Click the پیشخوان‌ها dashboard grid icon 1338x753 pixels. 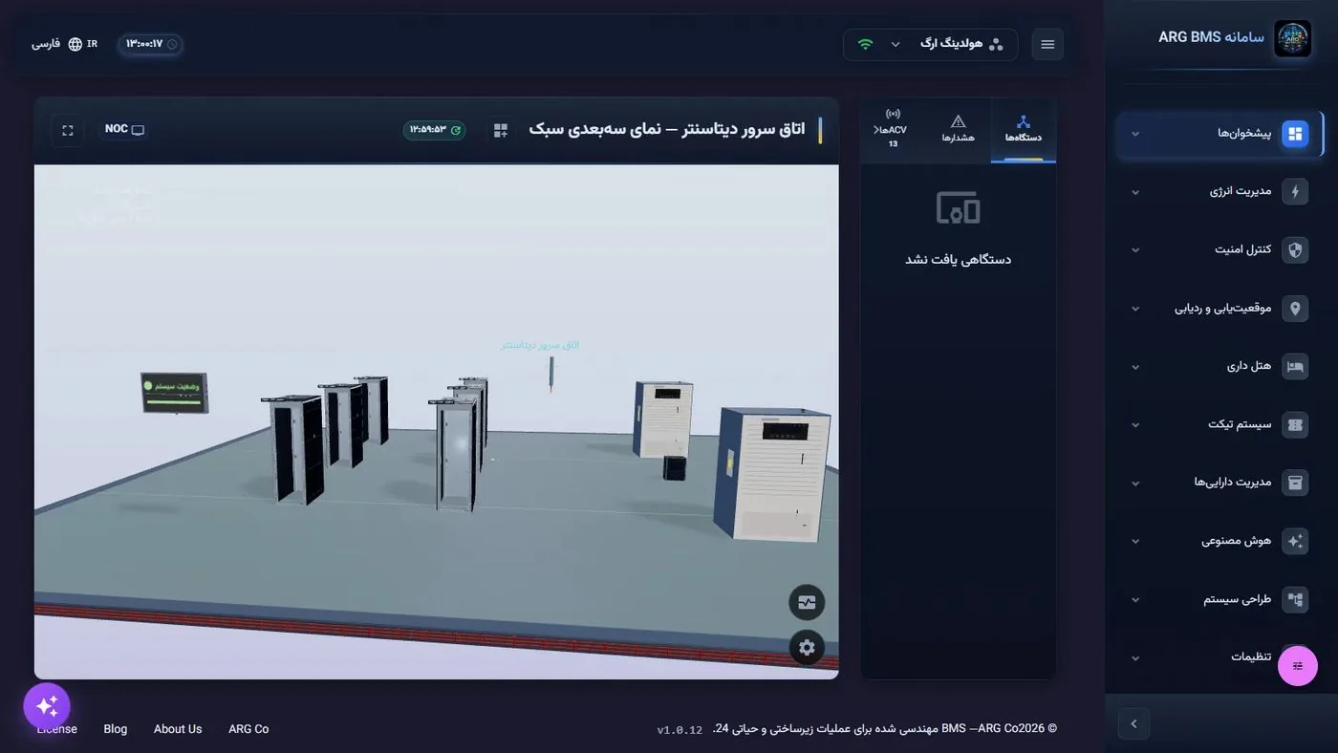click(1295, 134)
